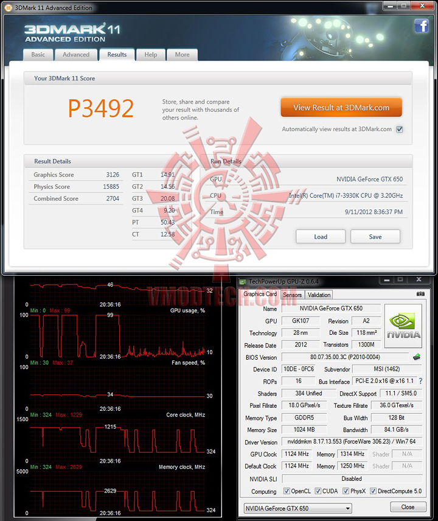Click the GPU-Z screenshot camera icon

tap(420, 294)
